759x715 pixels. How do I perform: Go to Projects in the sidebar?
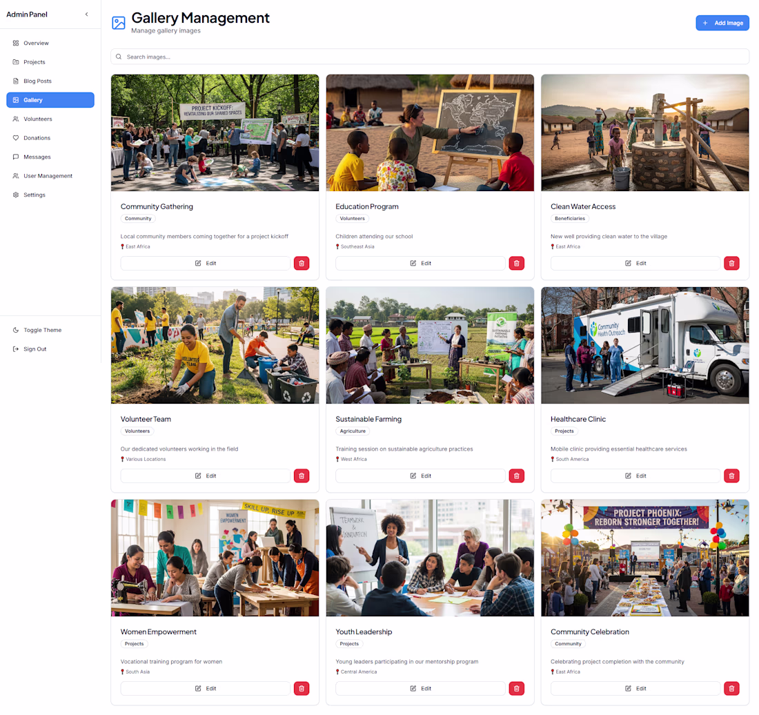50,62
